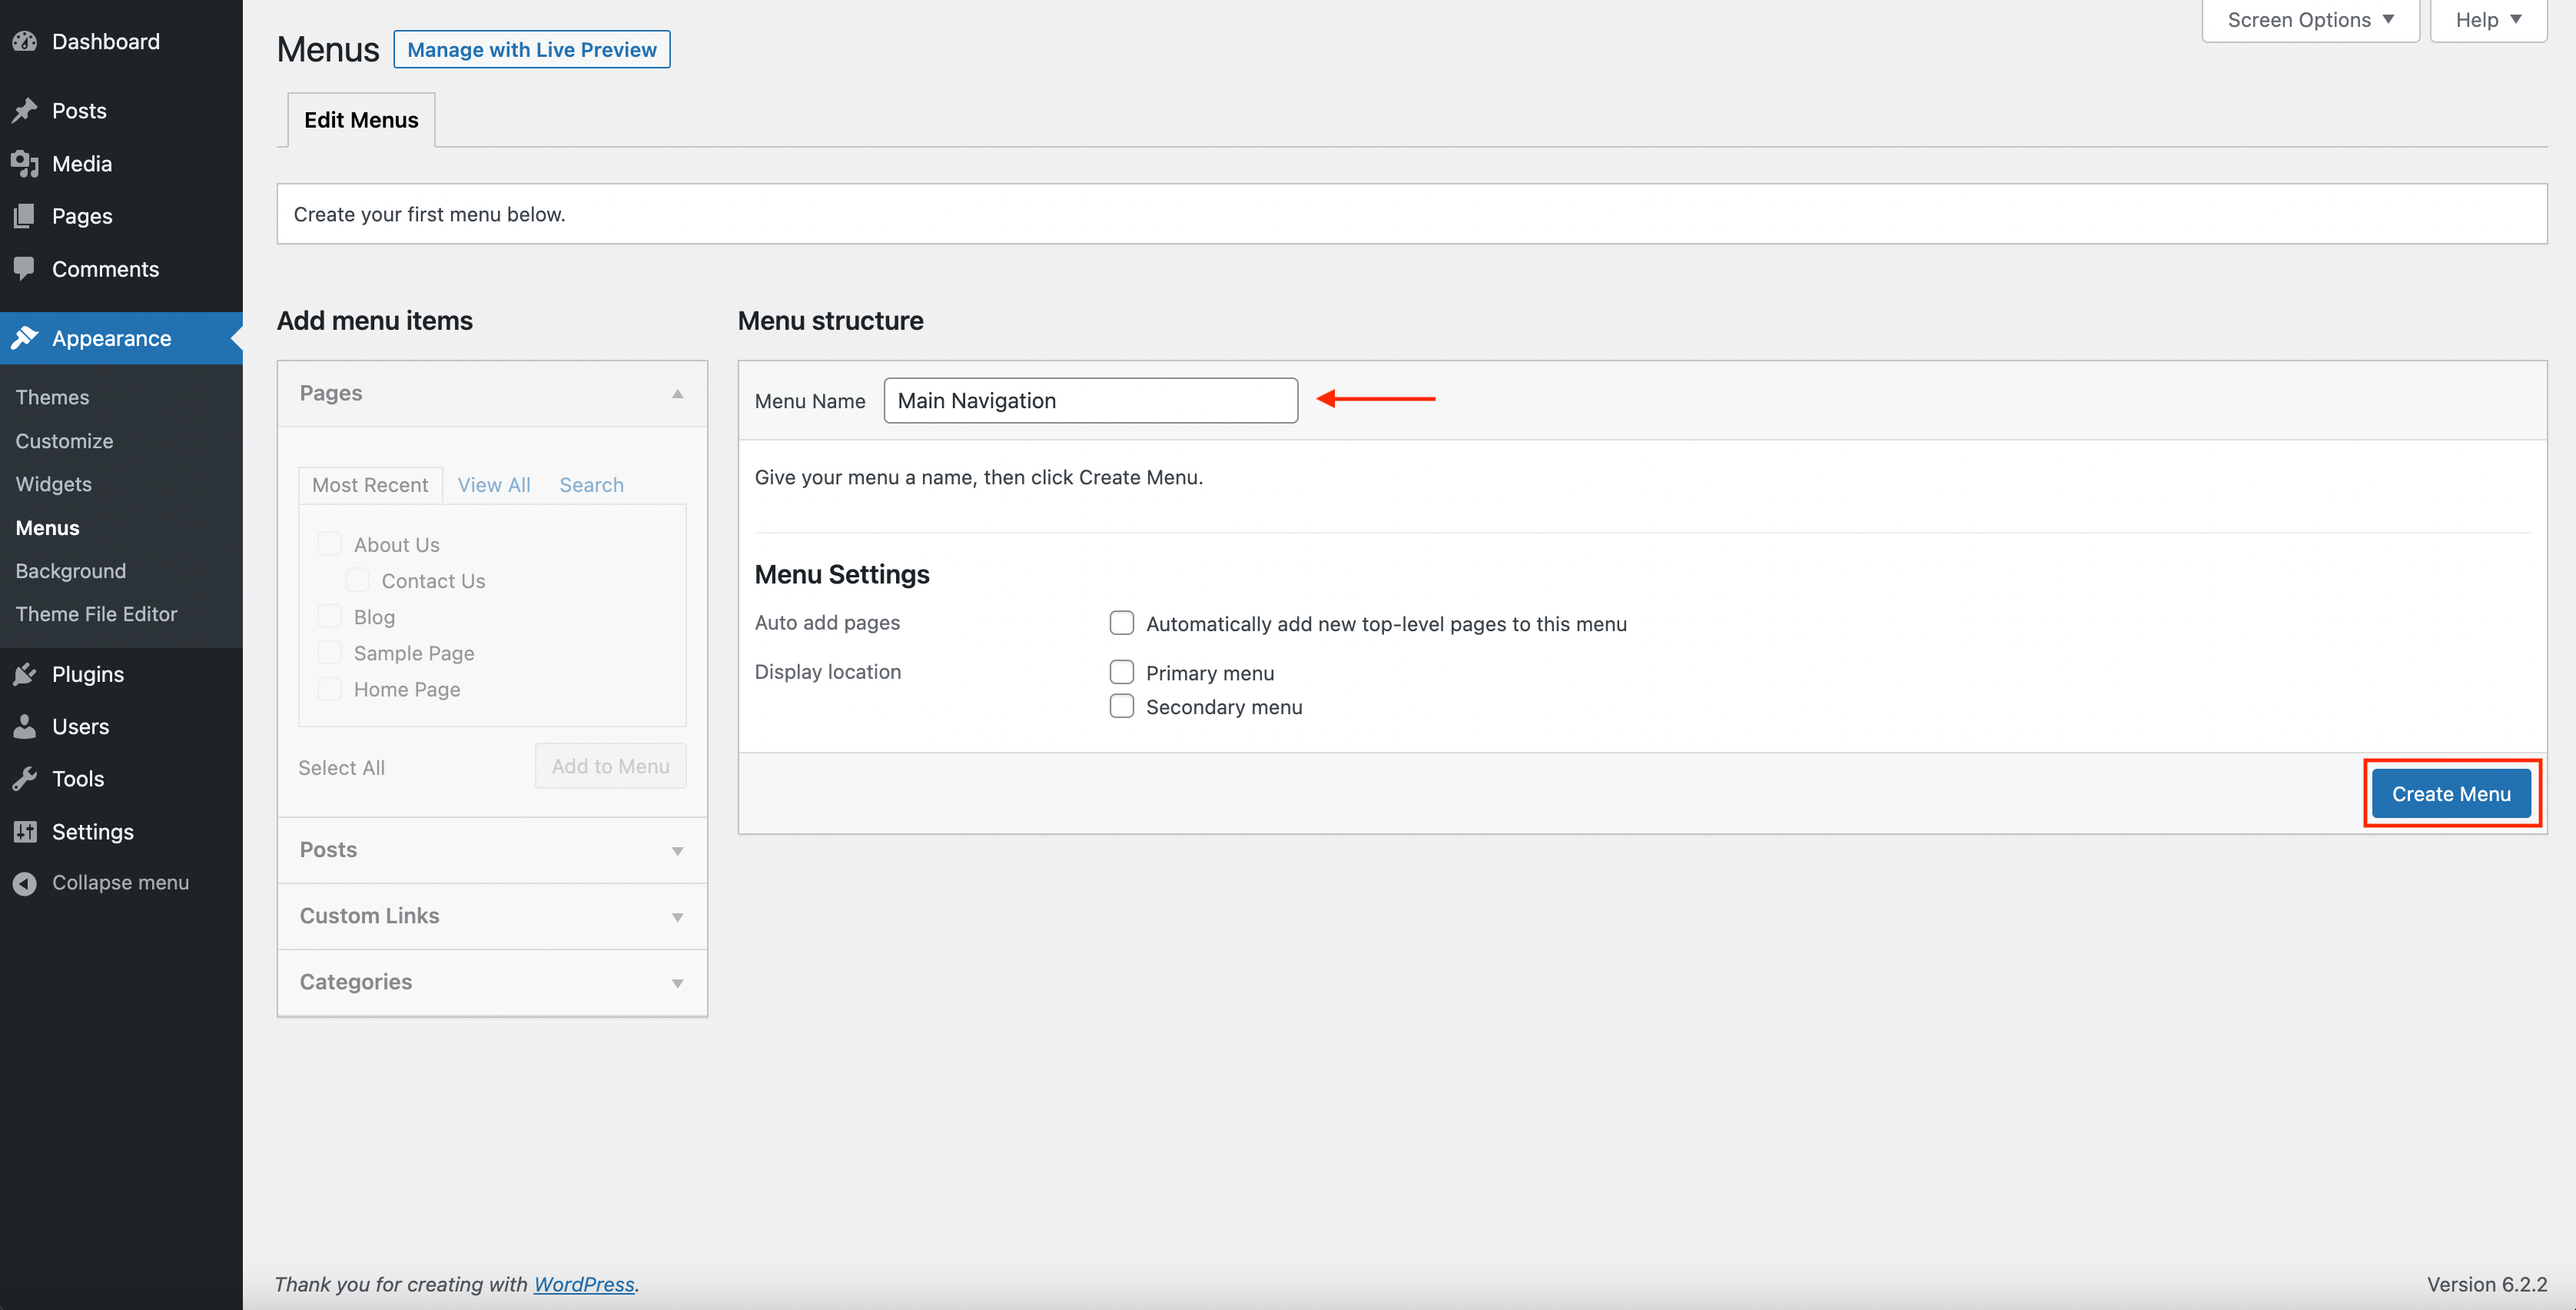Screen dimensions: 2576x1310
Task: Click the Dashboard gauge icon
Action: 25,42
